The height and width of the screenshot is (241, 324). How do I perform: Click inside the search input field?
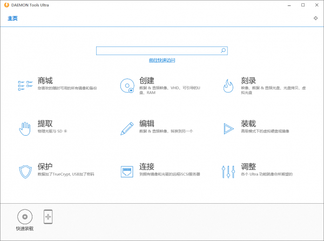tap(162, 51)
